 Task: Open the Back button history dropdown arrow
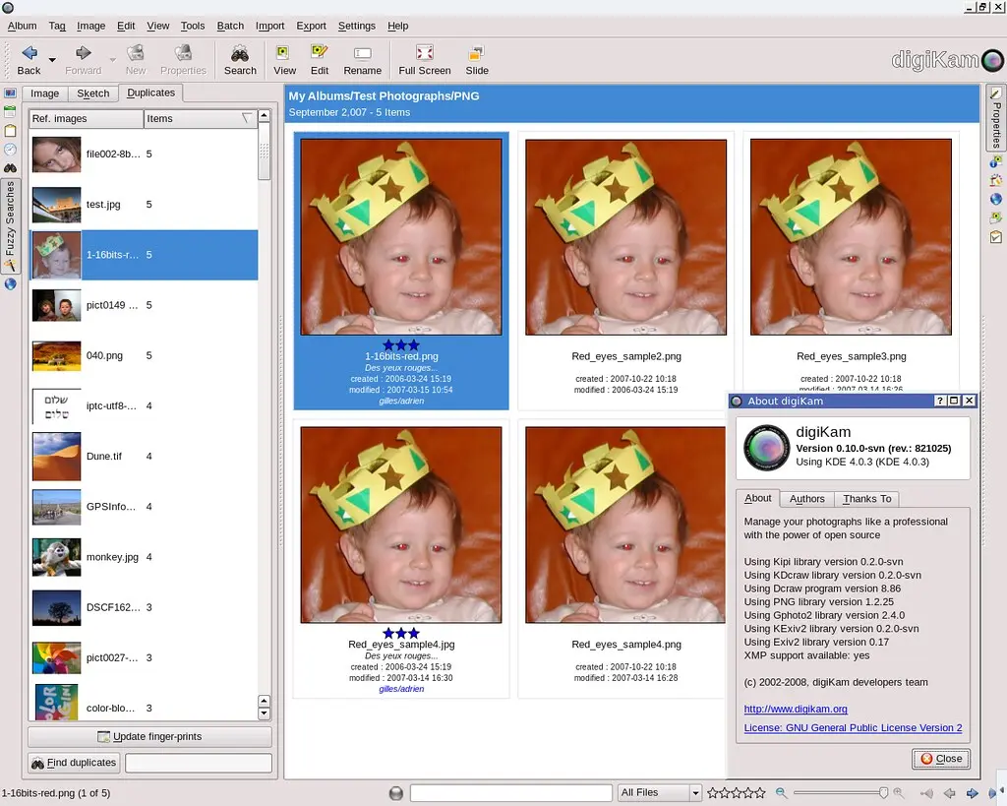pos(52,61)
